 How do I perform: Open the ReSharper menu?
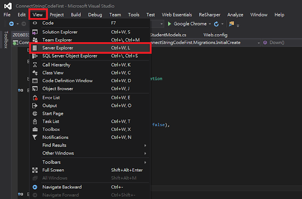tap(210, 15)
